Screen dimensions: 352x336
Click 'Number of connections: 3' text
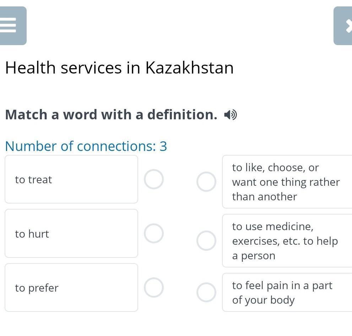click(86, 146)
